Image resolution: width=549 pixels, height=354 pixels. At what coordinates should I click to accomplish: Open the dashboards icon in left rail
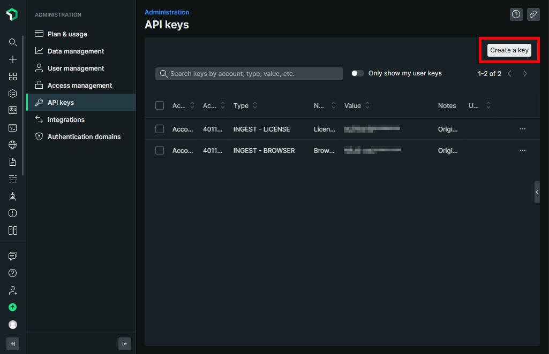13,111
